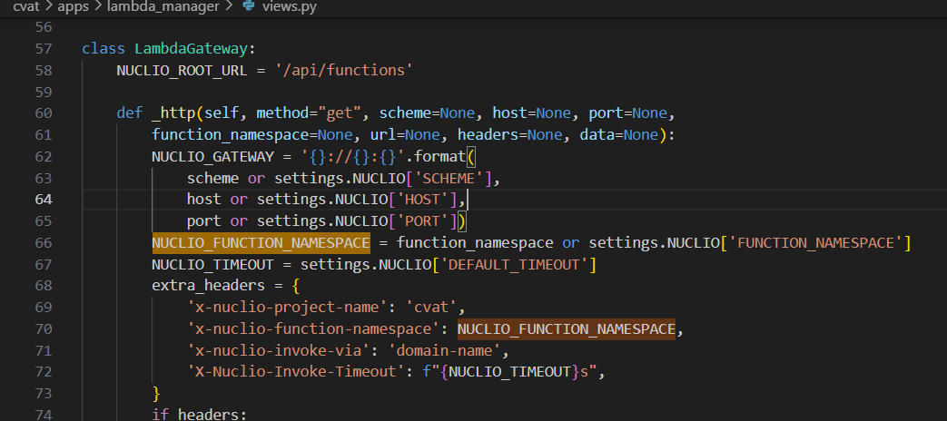This screenshot has width=947, height=421.
Task: Click the 'NUCLIO_TIMEOUT' variable on line 67
Action: pyautogui.click(x=213, y=265)
